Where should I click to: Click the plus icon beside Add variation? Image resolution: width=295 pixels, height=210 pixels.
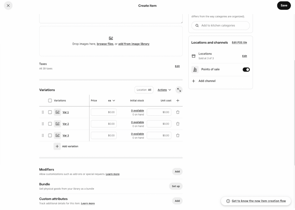[x=57, y=146]
